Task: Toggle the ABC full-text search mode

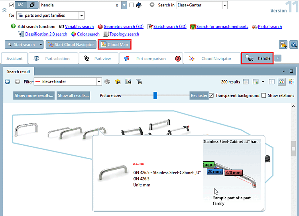Action: (21, 5)
